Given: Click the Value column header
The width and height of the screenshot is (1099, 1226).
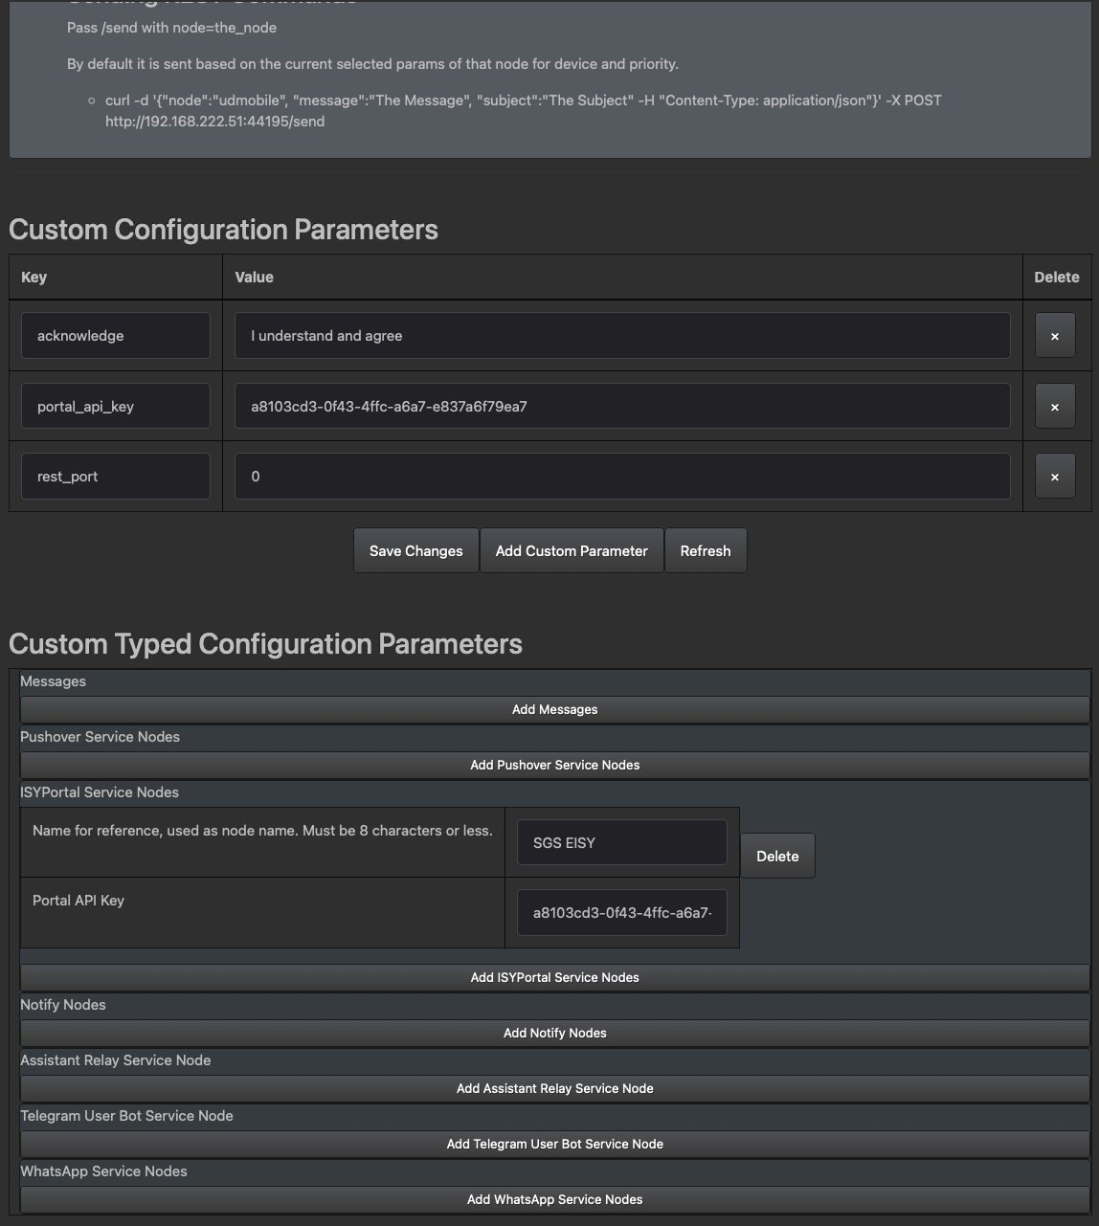Looking at the screenshot, I should click(x=255, y=278).
